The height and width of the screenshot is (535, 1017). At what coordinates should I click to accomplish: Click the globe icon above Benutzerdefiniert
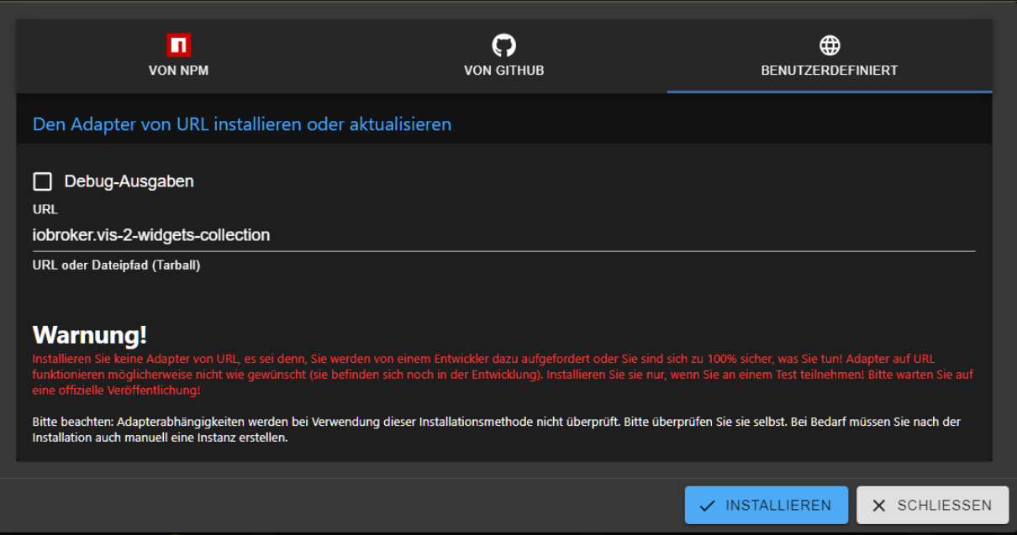pos(830,45)
